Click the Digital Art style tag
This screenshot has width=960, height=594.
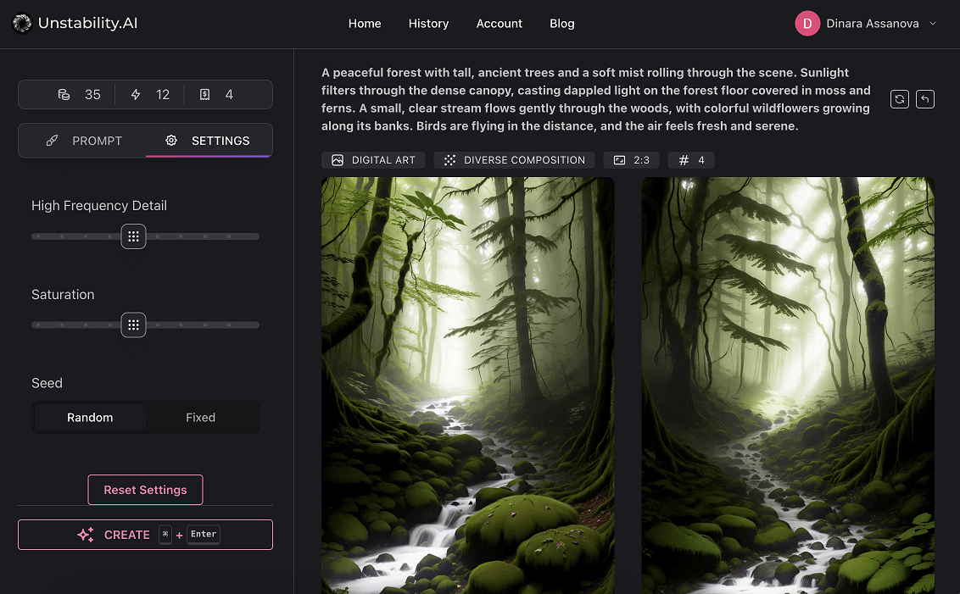(x=373, y=160)
